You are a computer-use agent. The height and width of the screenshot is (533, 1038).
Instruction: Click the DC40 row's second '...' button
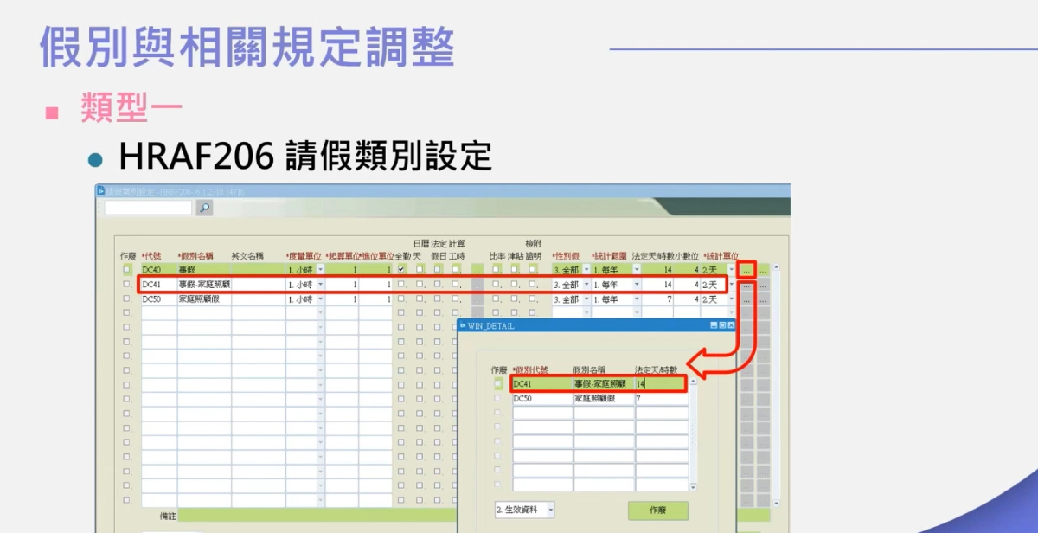point(763,271)
